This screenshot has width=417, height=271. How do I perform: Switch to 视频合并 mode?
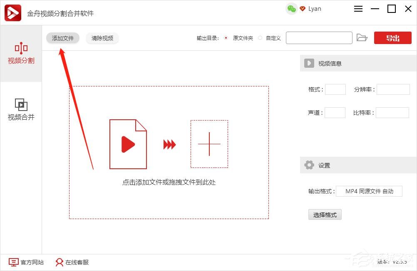tap(21, 109)
